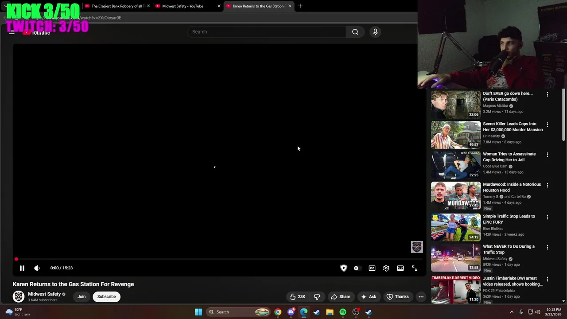Open the more actions ellipsis below the video

421,297
